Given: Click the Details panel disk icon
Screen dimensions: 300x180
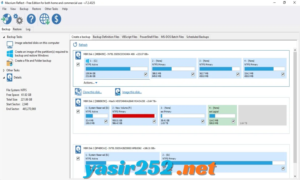Looking at the screenshot, I should point(9,78).
